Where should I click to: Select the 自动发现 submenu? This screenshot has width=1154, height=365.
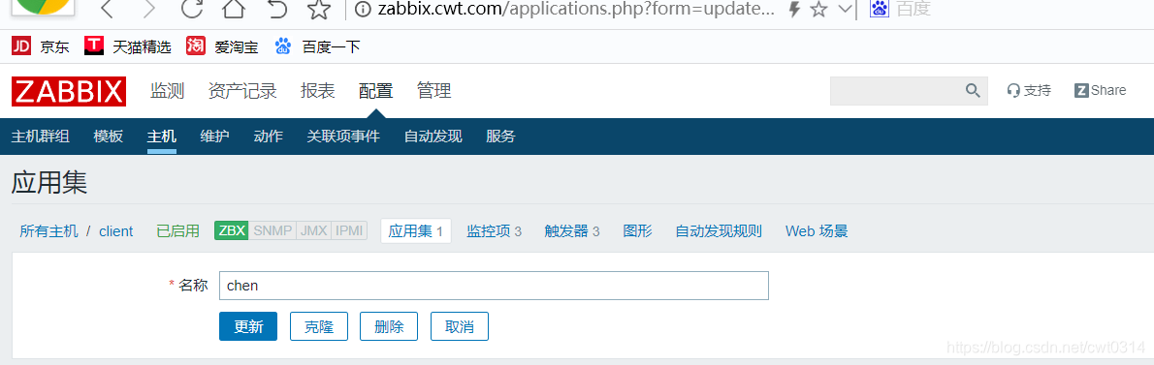coord(433,136)
